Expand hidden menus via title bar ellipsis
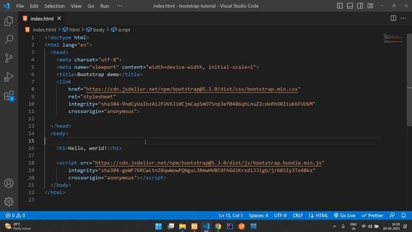This screenshot has height=232, width=412. coord(120,6)
